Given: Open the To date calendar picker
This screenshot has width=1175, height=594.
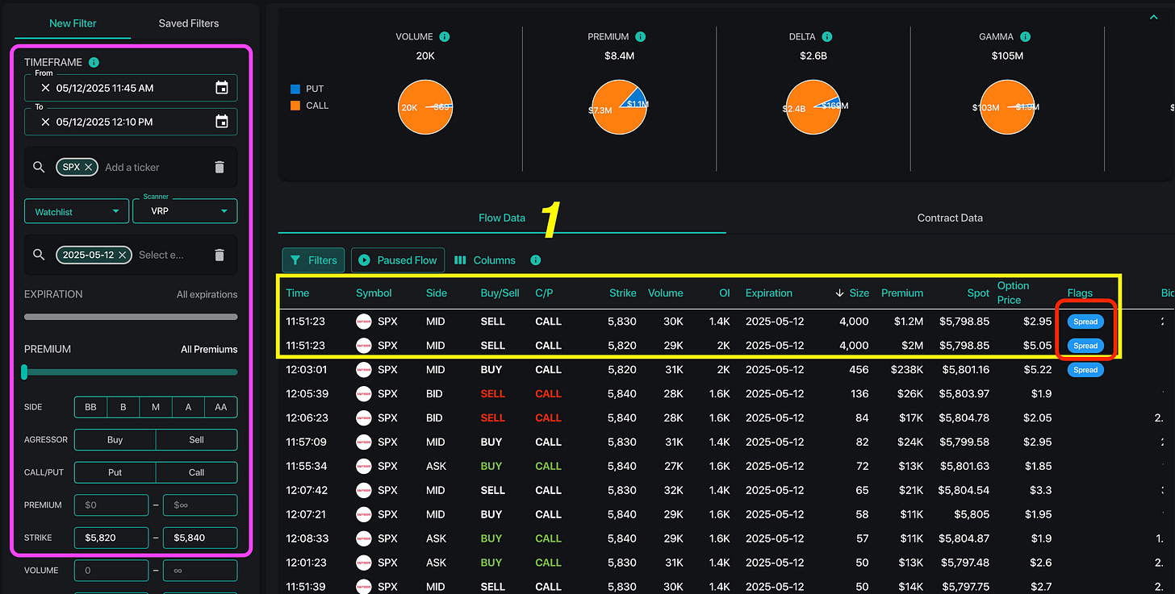Looking at the screenshot, I should (222, 122).
